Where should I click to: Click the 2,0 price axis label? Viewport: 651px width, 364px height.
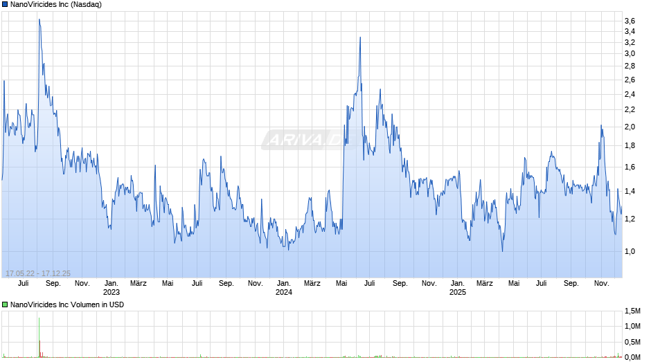click(x=630, y=127)
